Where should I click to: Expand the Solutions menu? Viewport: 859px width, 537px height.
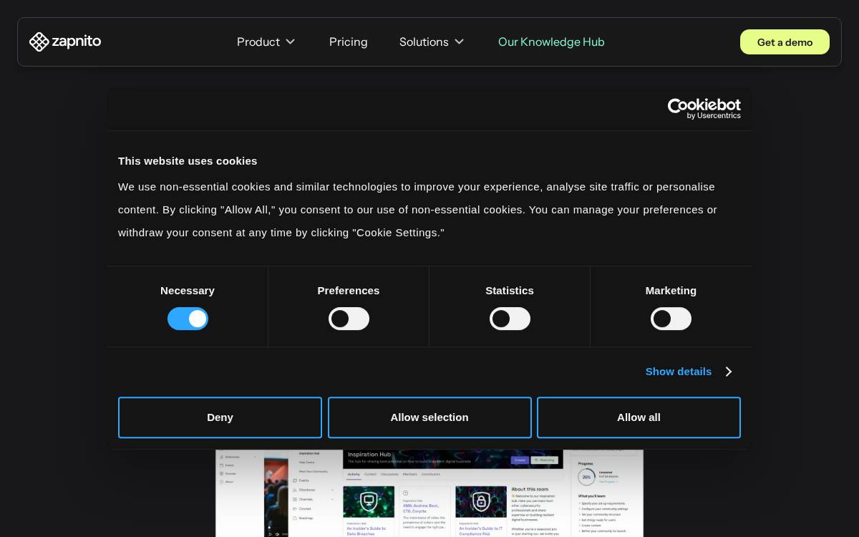[x=432, y=42]
